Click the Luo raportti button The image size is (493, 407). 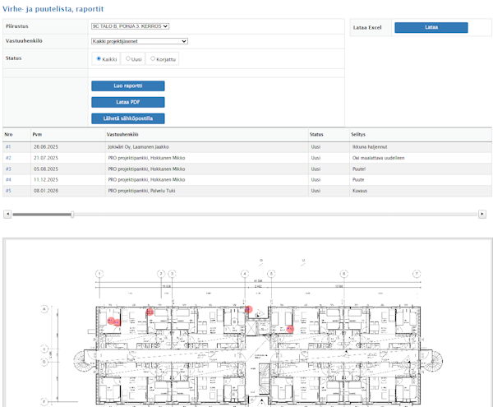click(127, 86)
